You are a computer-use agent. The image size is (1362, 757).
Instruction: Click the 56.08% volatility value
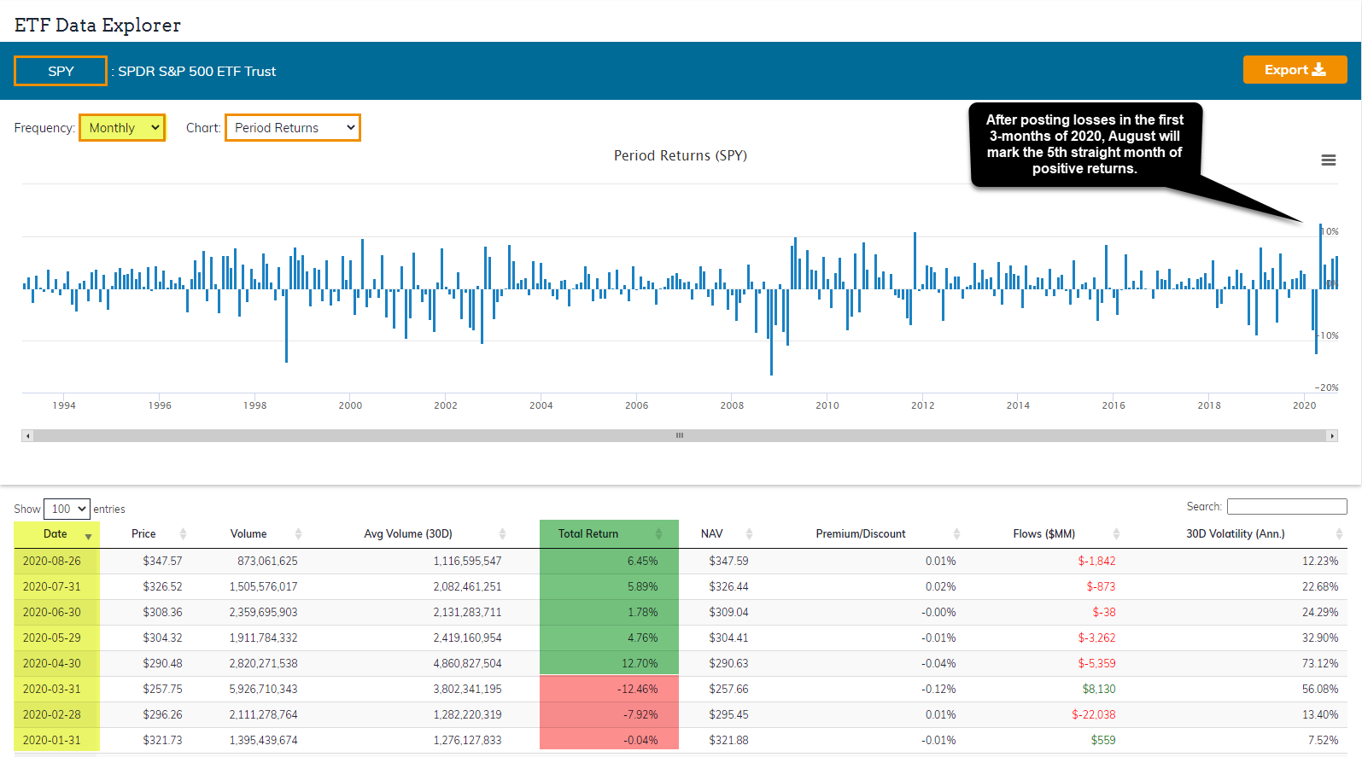click(1320, 689)
